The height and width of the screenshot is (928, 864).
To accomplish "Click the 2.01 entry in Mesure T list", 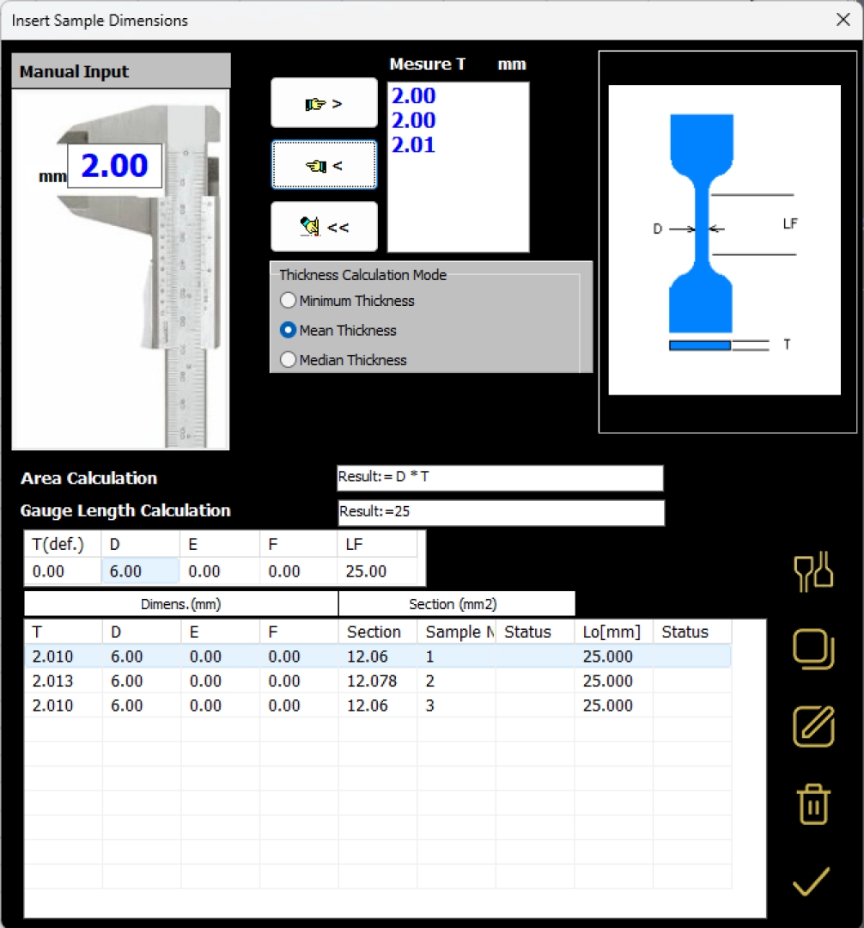I will point(414,145).
